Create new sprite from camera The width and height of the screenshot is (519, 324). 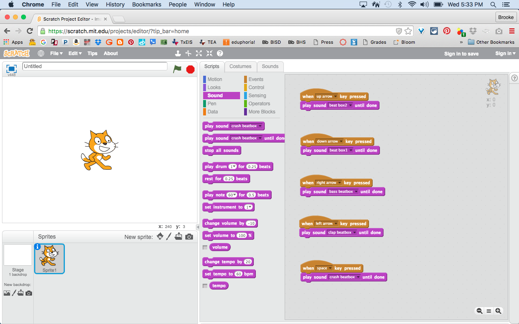189,237
